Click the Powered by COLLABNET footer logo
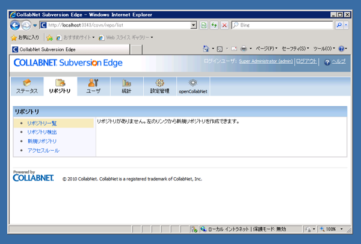 [x=33, y=176]
